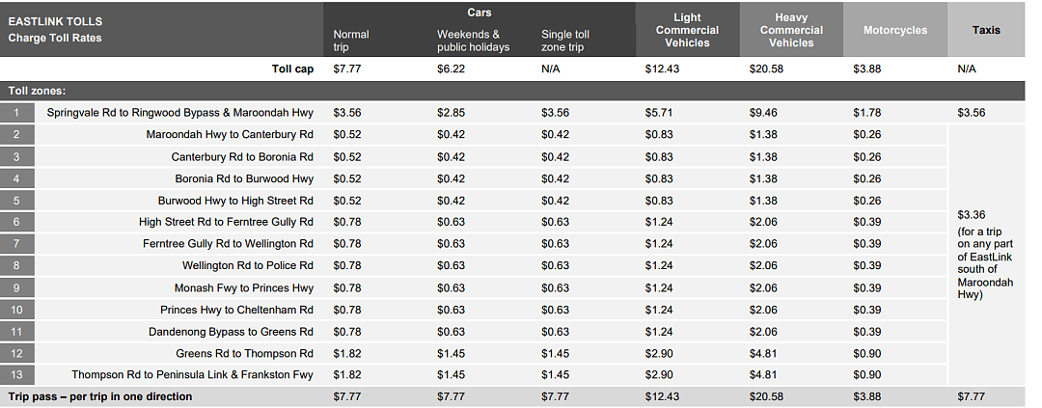Viewport: 1042px width, 408px height.
Task: Click the Motorcycles column header
Action: point(895,30)
